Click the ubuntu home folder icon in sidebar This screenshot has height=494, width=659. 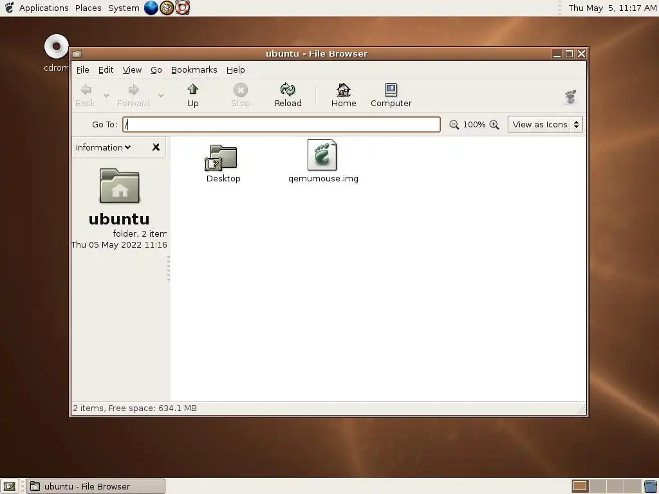[x=119, y=186]
